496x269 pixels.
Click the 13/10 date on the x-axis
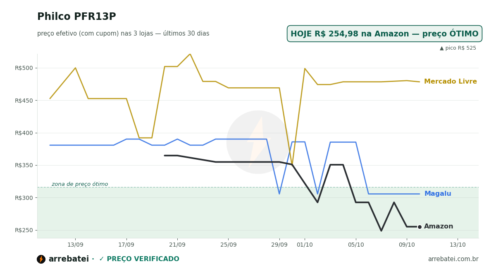click(458, 245)
